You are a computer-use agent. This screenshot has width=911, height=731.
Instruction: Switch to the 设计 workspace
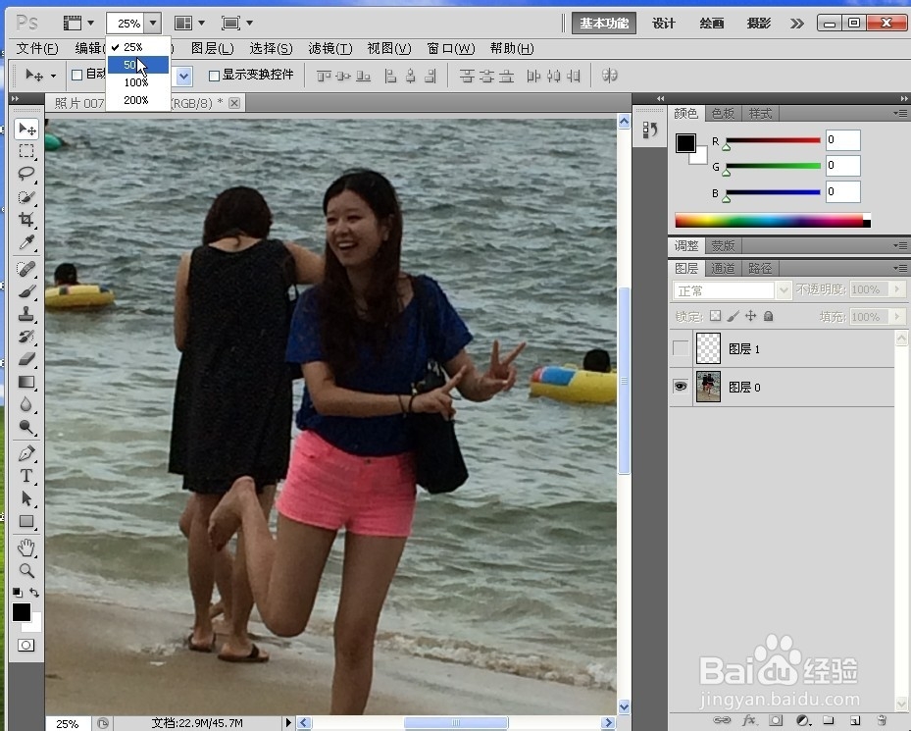coord(664,24)
